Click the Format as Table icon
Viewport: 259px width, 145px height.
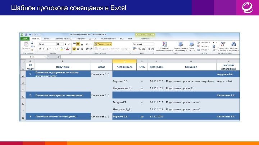[x=180, y=44]
